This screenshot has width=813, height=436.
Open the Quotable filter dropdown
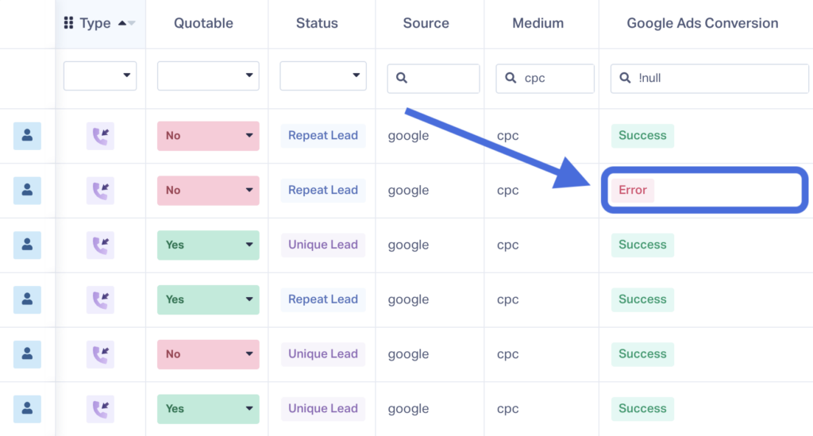pos(208,75)
